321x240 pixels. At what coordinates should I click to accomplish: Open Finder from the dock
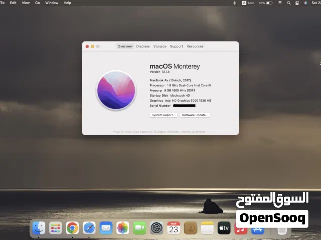(x=39, y=228)
